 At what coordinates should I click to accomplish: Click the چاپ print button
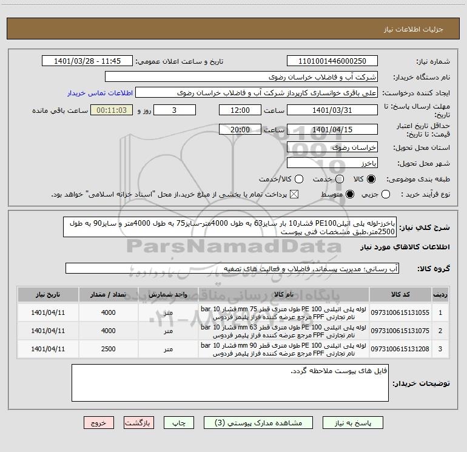(x=179, y=423)
